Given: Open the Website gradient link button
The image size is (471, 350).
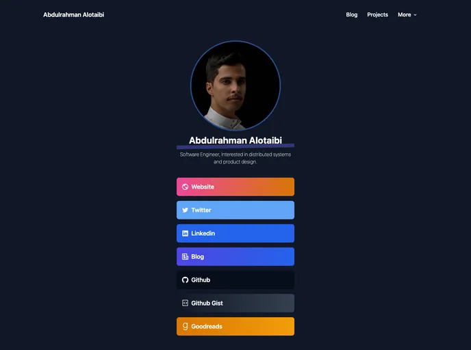Looking at the screenshot, I should 235,187.
